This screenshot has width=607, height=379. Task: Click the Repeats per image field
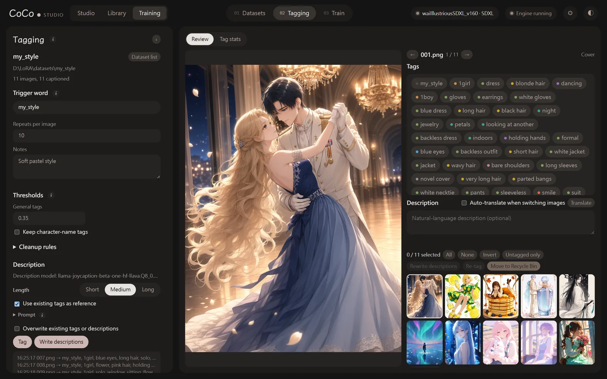(x=86, y=136)
